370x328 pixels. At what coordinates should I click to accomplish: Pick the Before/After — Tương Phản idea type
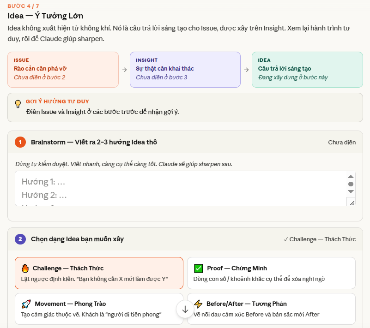point(271,309)
